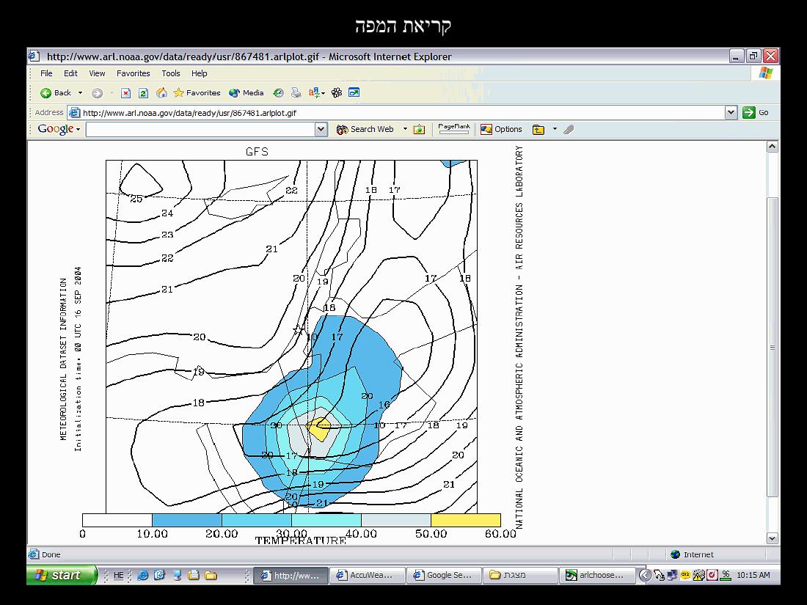Click the 10-20 blue legend swatch
This screenshot has width=807, height=605.
pos(187,520)
